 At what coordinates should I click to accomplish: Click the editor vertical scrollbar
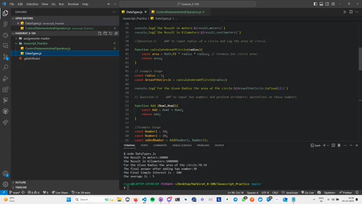point(360,59)
